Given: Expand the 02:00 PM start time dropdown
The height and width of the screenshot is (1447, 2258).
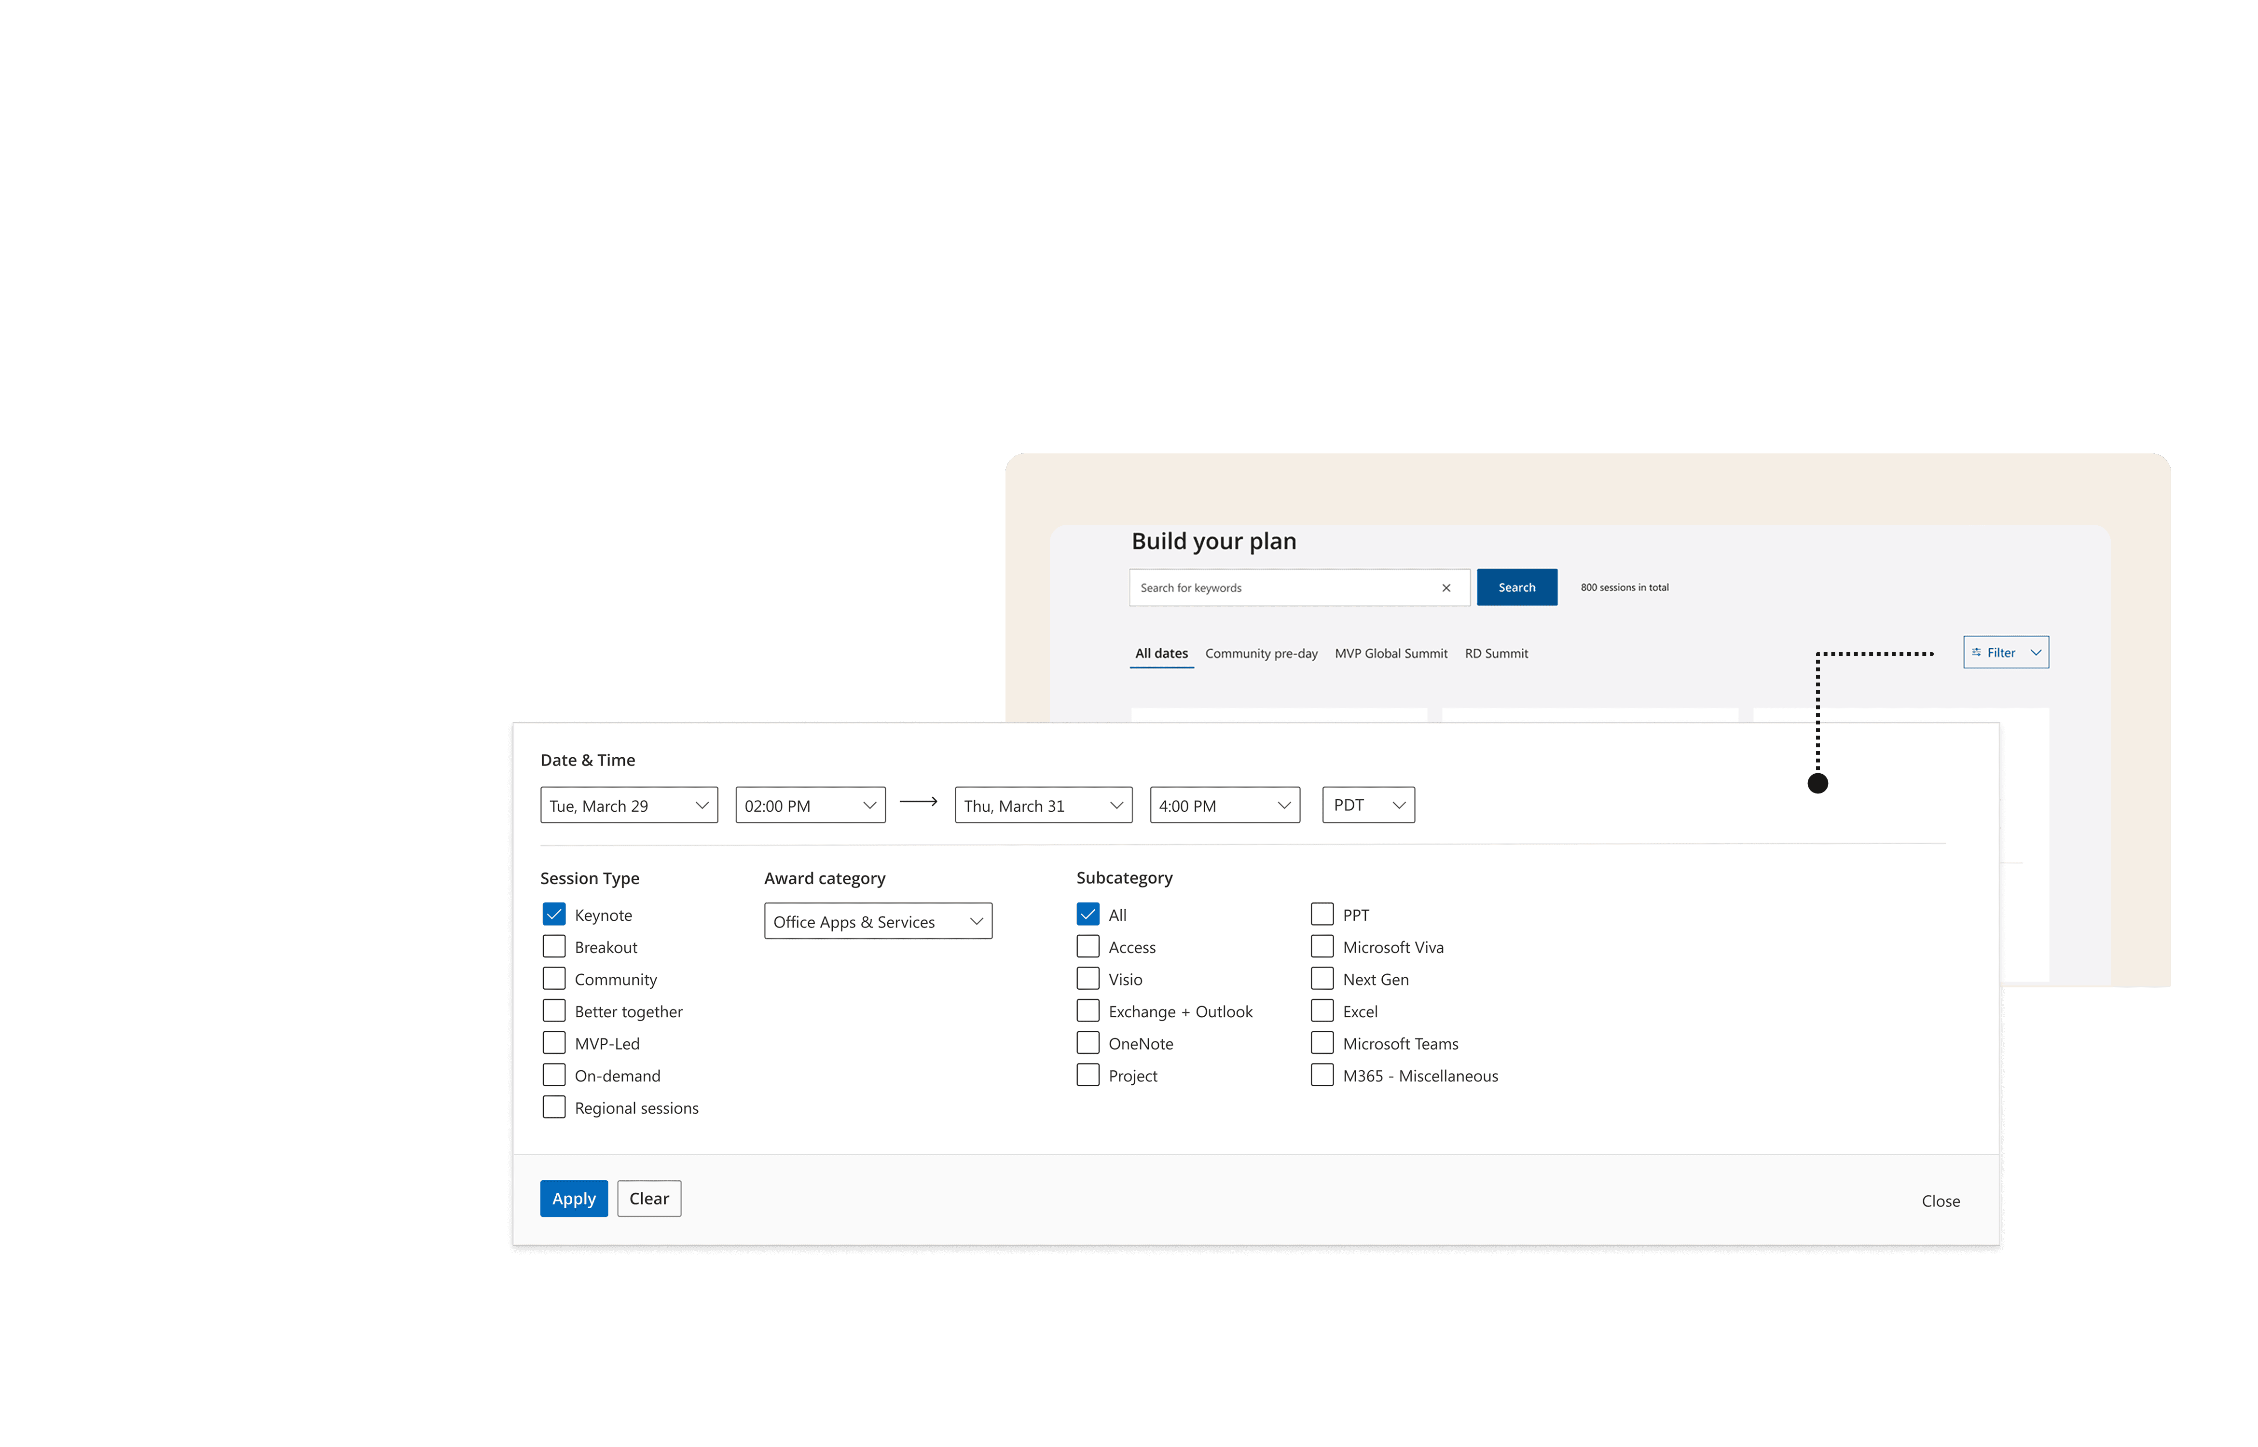Looking at the screenshot, I should [810, 806].
